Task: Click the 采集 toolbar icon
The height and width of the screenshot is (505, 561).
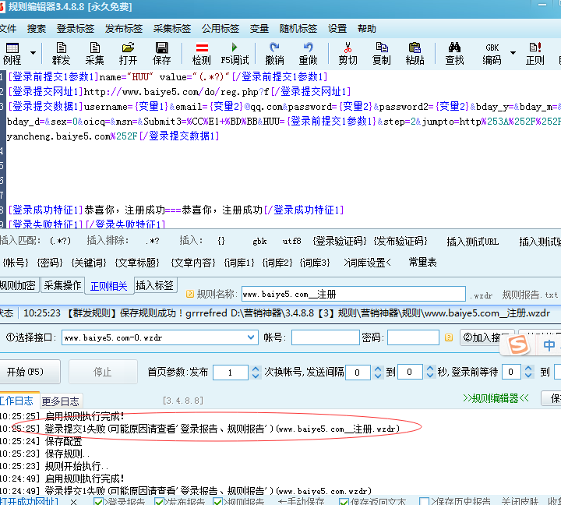Action: pyautogui.click(x=94, y=53)
